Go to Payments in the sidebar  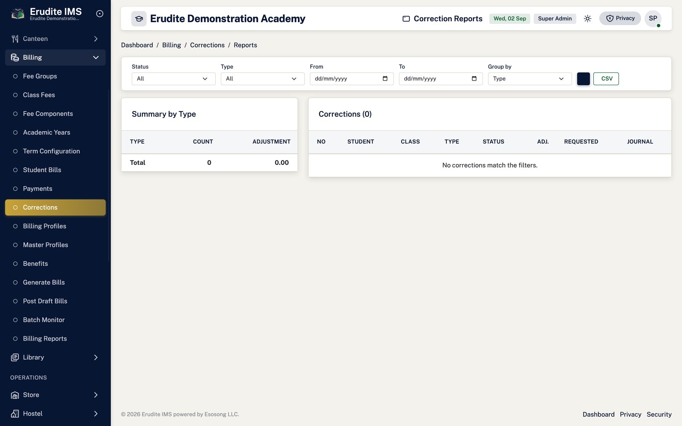[55, 189]
